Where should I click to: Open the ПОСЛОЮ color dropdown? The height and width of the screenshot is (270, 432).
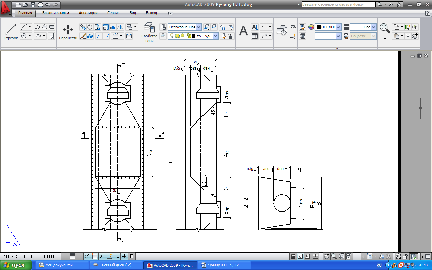tap(338, 27)
